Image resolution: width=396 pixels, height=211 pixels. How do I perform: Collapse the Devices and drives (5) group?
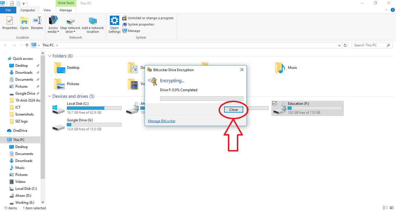coord(50,96)
